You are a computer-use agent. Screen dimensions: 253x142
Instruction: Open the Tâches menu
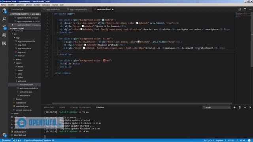click(55, 5)
